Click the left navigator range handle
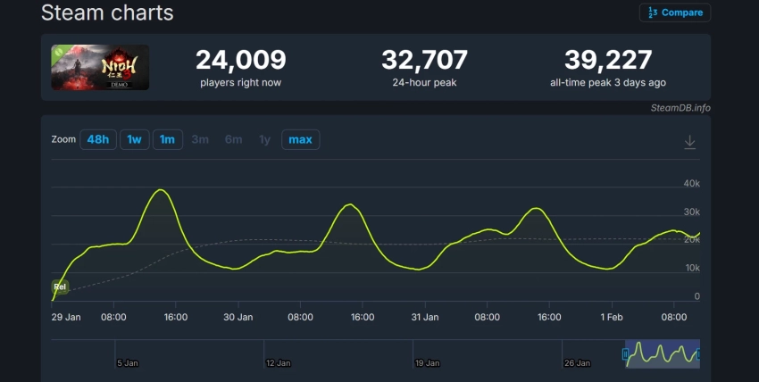759x382 pixels. coord(625,354)
